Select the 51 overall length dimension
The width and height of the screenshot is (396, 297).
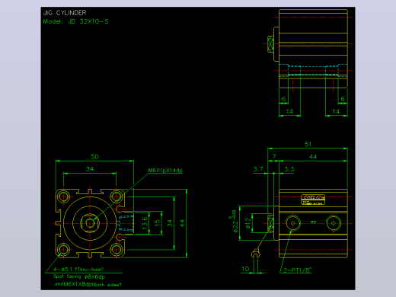click(x=308, y=144)
